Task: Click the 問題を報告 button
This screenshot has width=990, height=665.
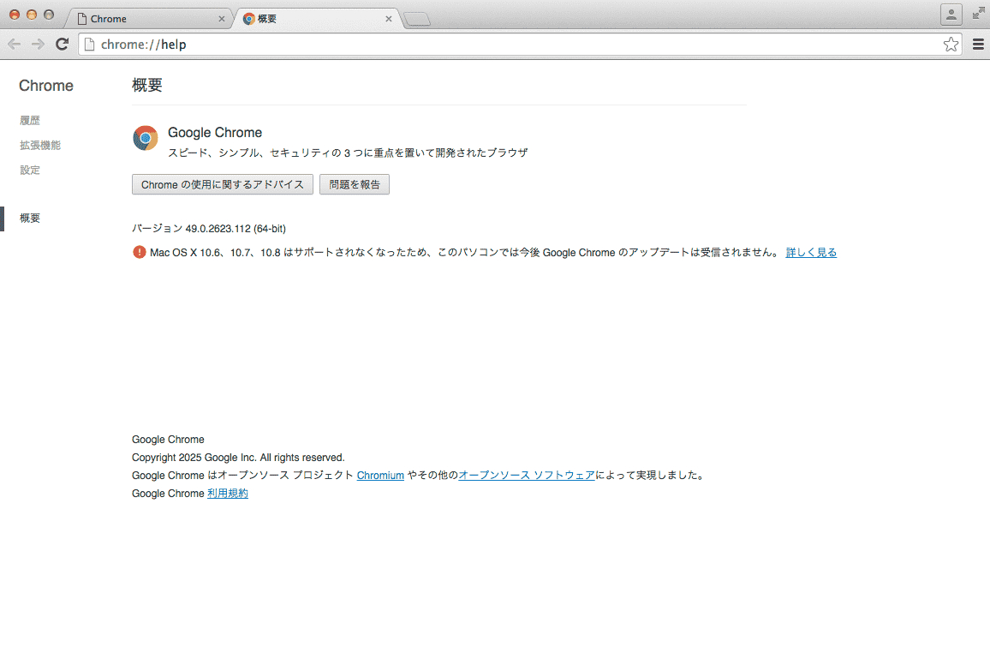Action: pyautogui.click(x=355, y=184)
